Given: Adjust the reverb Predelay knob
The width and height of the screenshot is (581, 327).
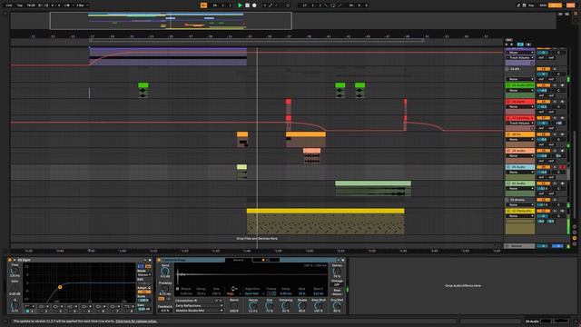Looking at the screenshot, I should coord(165,289).
